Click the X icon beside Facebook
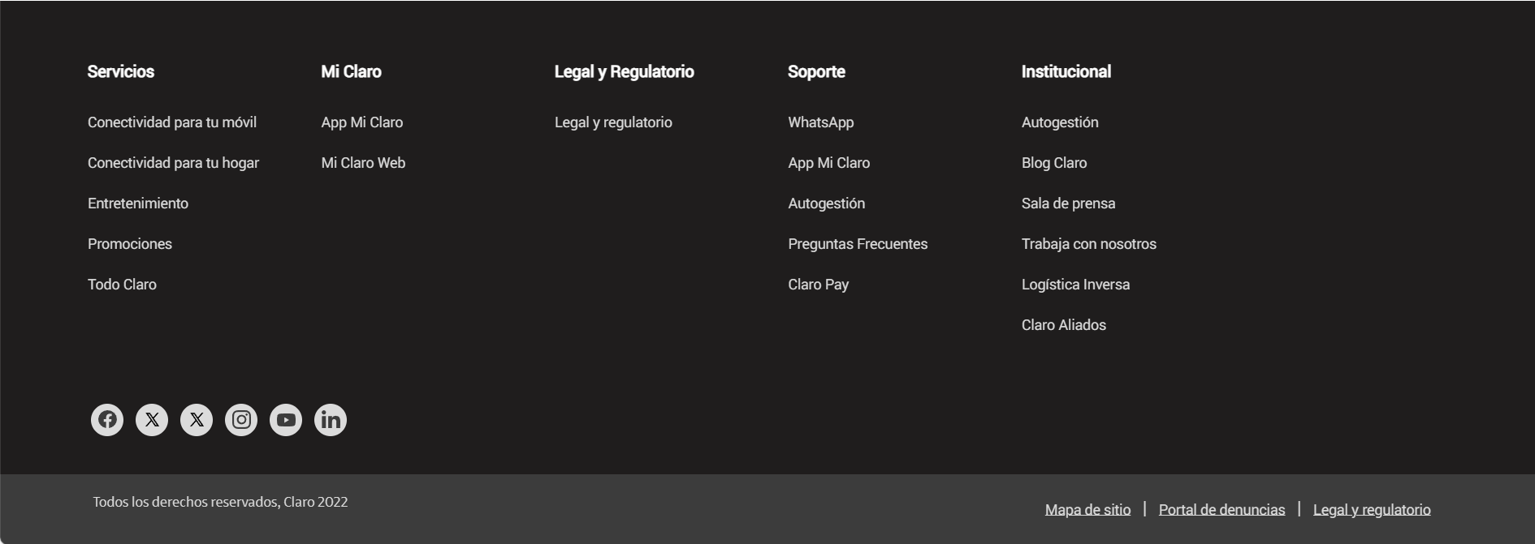This screenshot has width=1535, height=544. (x=152, y=420)
